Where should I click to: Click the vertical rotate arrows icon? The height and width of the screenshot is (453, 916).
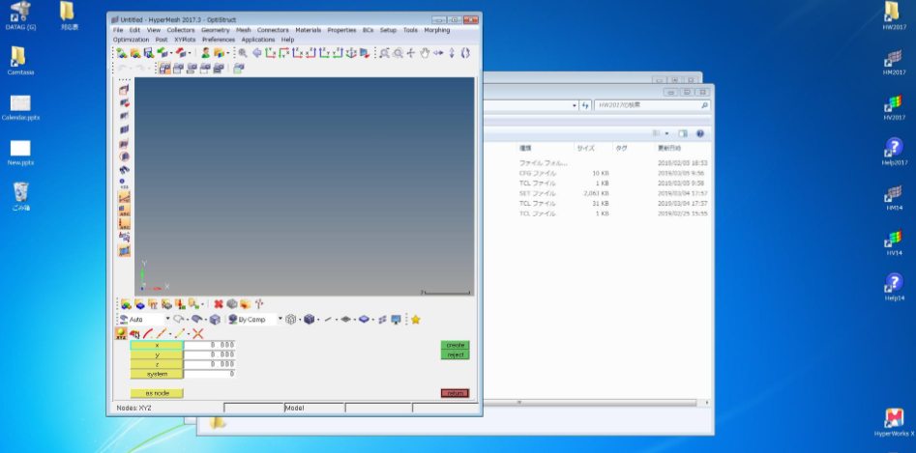452,53
